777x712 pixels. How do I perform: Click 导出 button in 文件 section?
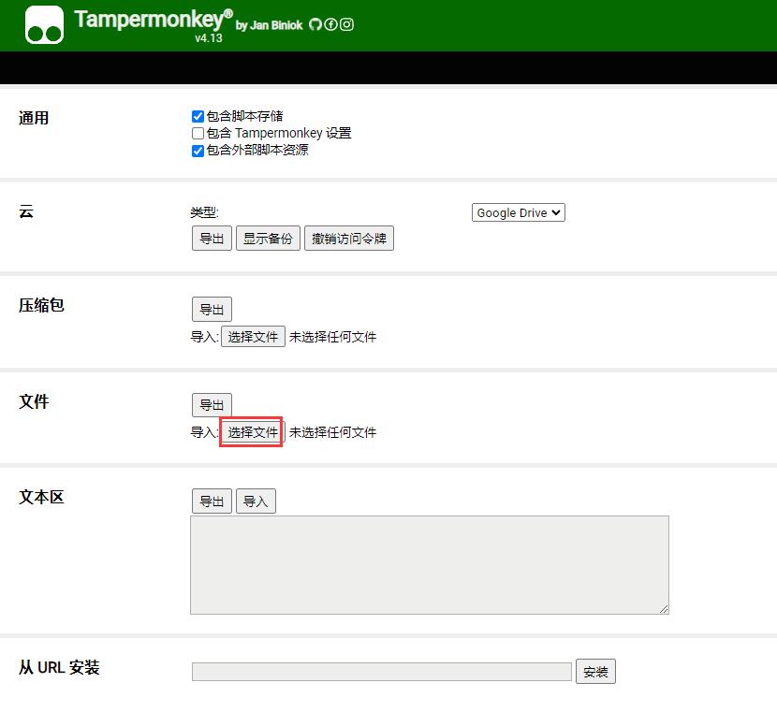click(x=212, y=405)
